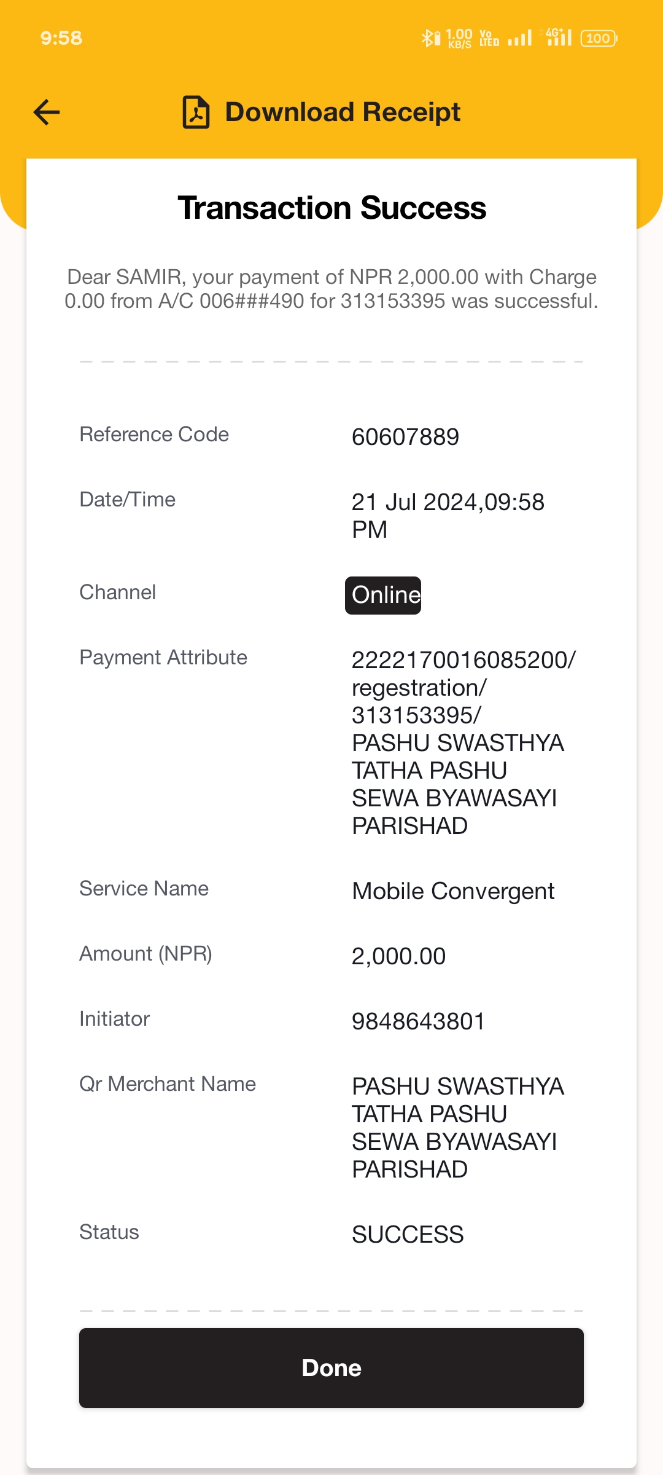This screenshot has height=1475, width=663.
Task: Tap the Done button
Action: [331, 1367]
